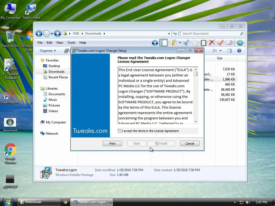
Task: Launch Chrome from the taskbar
Action: 65,202
